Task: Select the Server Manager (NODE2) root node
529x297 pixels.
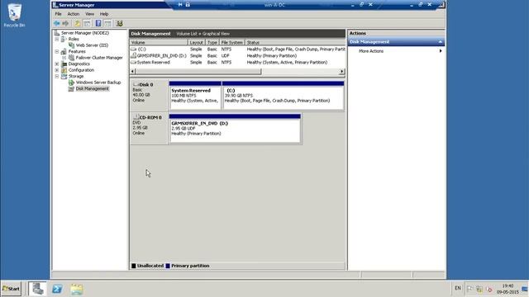Action: (84, 33)
